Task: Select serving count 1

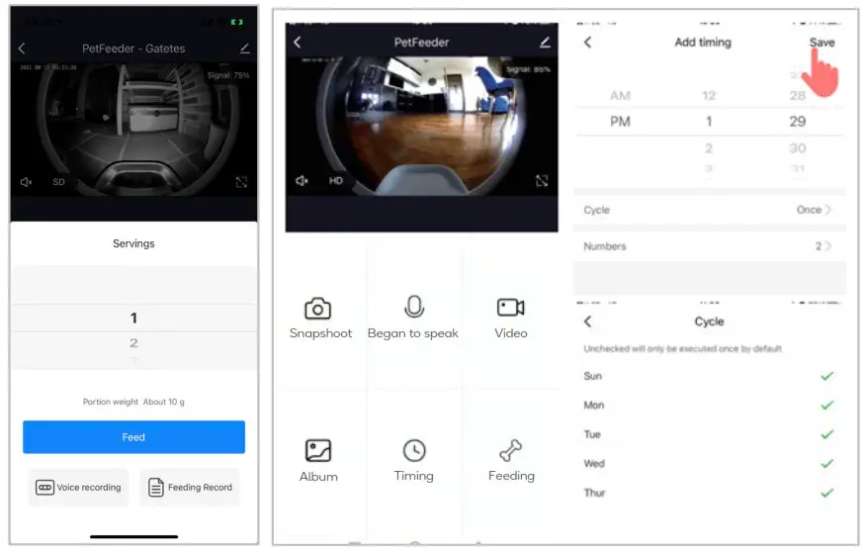Action: pyautogui.click(x=133, y=318)
